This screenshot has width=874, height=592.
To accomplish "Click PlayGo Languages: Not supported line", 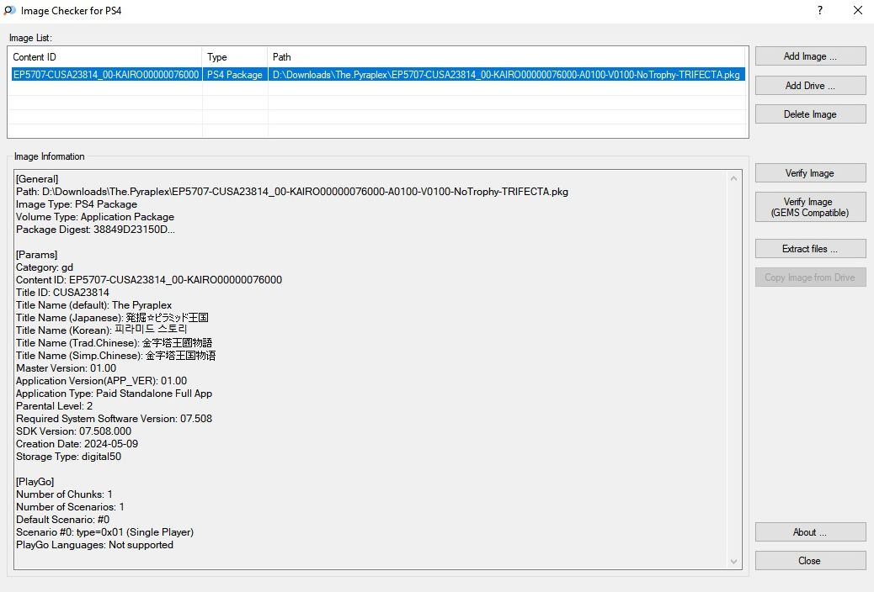I will click(x=95, y=545).
